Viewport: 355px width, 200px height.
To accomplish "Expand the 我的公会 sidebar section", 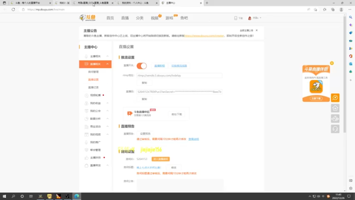I will [x=107, y=111].
